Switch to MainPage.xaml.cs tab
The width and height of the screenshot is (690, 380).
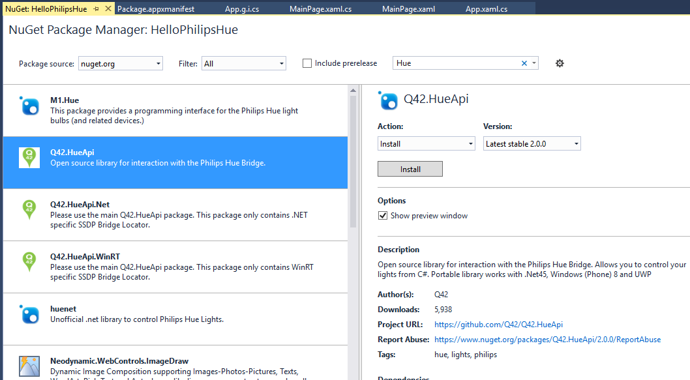tap(320, 8)
